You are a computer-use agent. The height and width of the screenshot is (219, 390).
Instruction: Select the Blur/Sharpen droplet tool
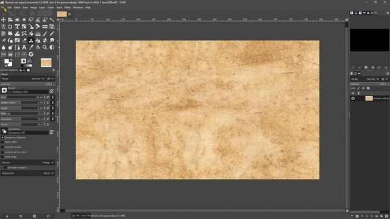[4, 47]
